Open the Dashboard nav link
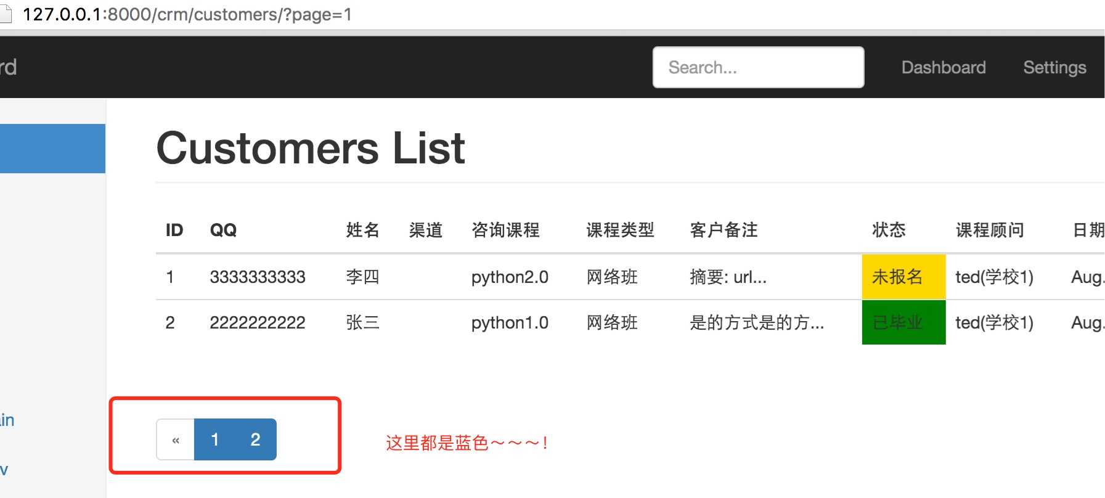Viewport: 1105px width, 498px height. click(x=944, y=67)
